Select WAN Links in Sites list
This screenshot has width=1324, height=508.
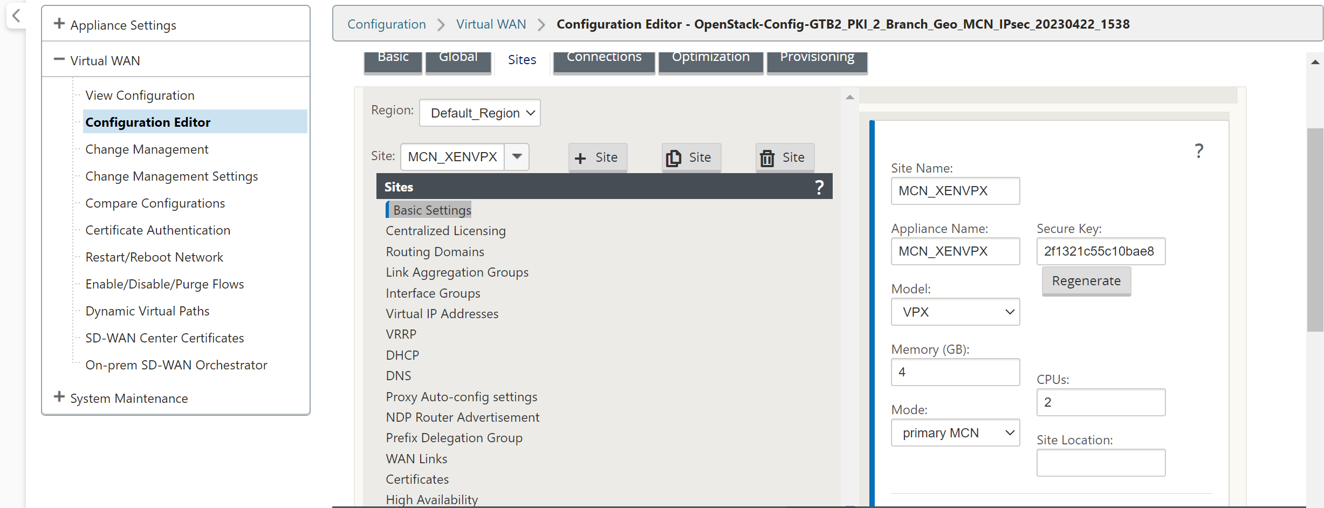pyautogui.click(x=416, y=459)
